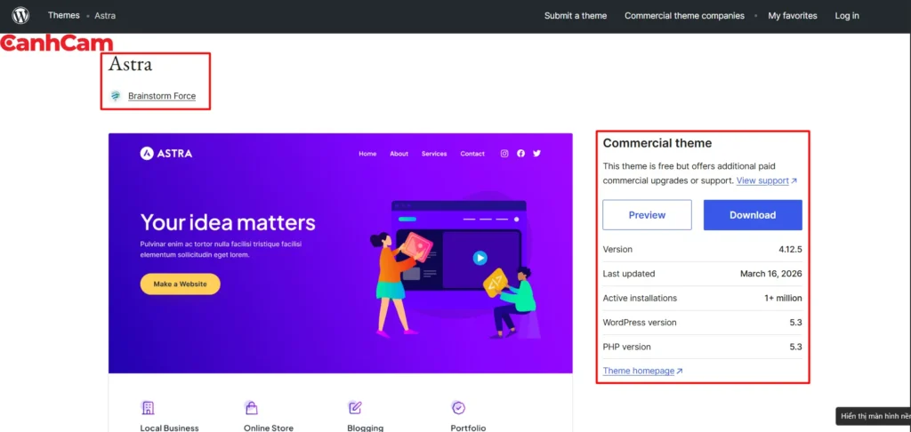Open Commercial theme companies menu item
This screenshot has height=432, width=911.
pyautogui.click(x=684, y=16)
